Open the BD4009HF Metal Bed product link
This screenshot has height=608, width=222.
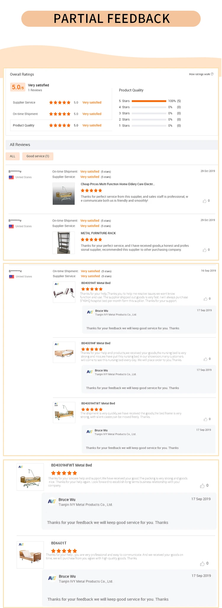tap(96, 343)
